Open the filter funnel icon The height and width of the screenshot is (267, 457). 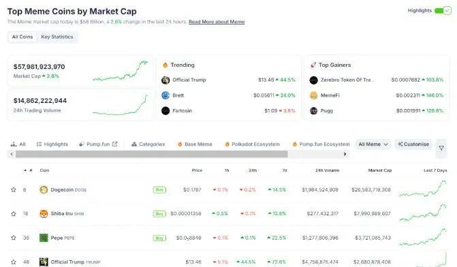click(x=441, y=148)
